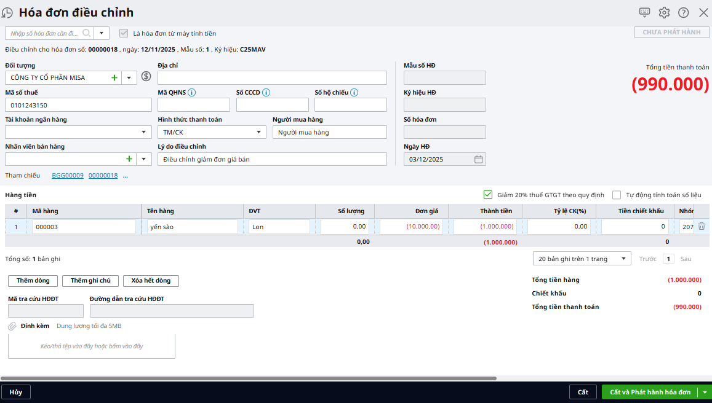Click the Lý do điều chỉnh input field
712x403 pixels.
pyautogui.click(x=272, y=159)
